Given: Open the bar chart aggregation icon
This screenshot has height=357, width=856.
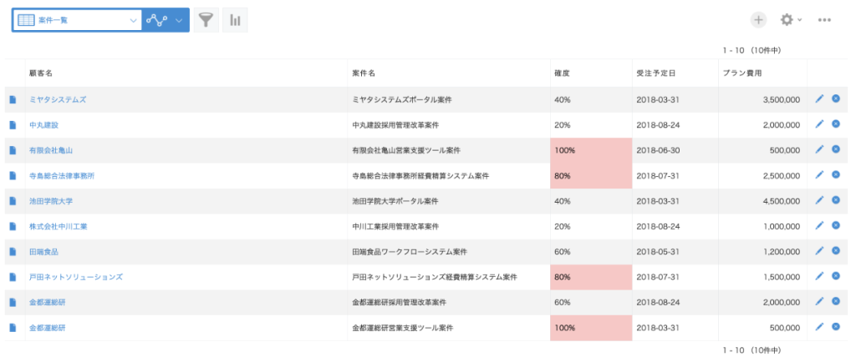Looking at the screenshot, I should [235, 20].
